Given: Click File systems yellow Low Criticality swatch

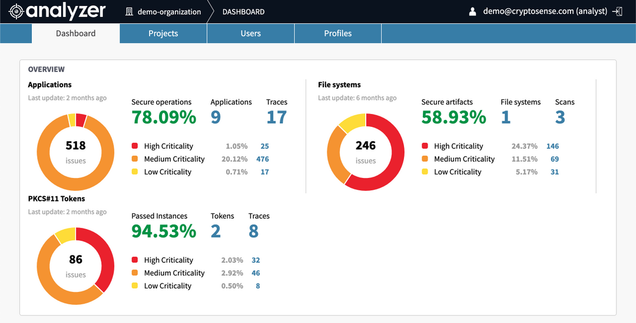Looking at the screenshot, I should pos(425,172).
